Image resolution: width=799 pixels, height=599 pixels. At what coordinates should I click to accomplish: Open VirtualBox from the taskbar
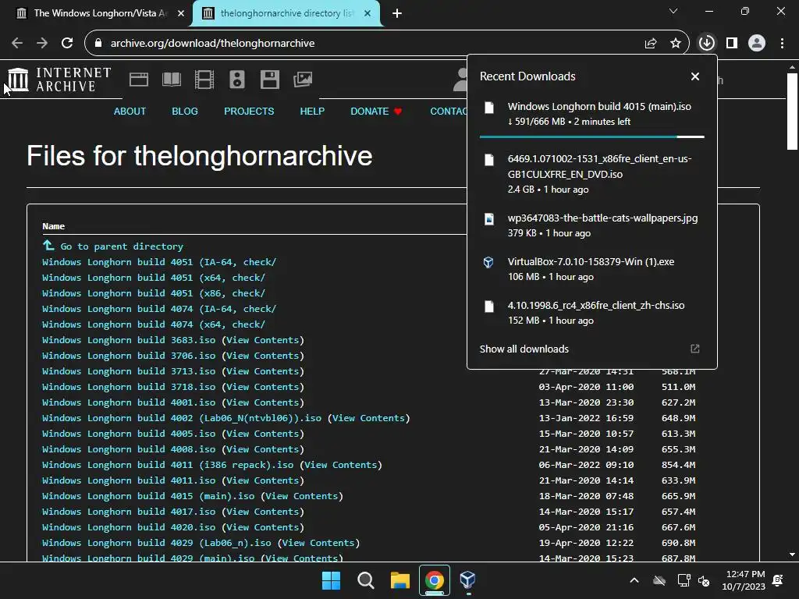point(468,580)
